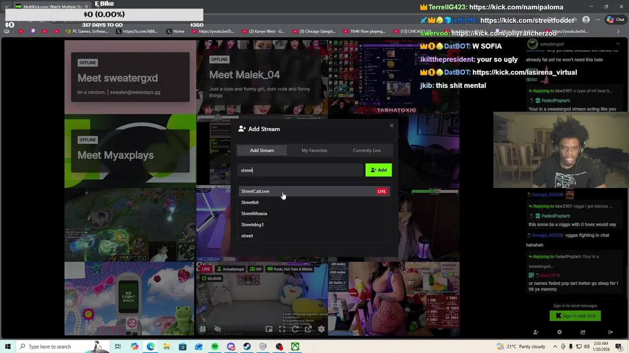Focus the stream name input field
629x353 pixels.
[300, 170]
